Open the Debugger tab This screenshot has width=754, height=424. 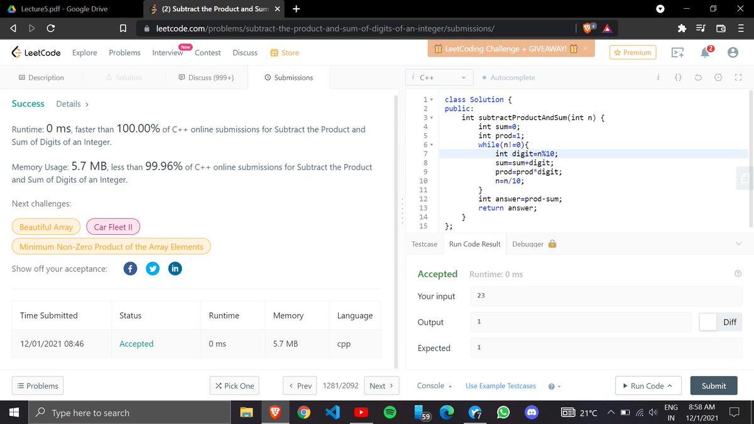tap(534, 244)
